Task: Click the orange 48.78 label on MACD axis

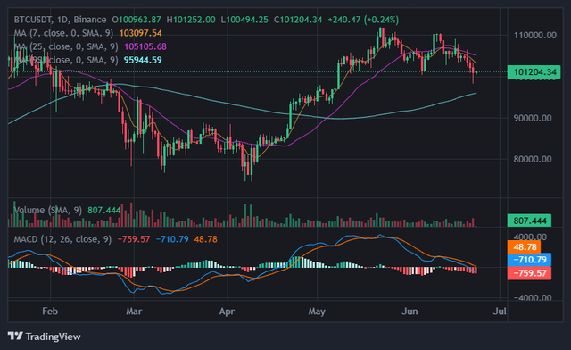Action: [x=524, y=246]
